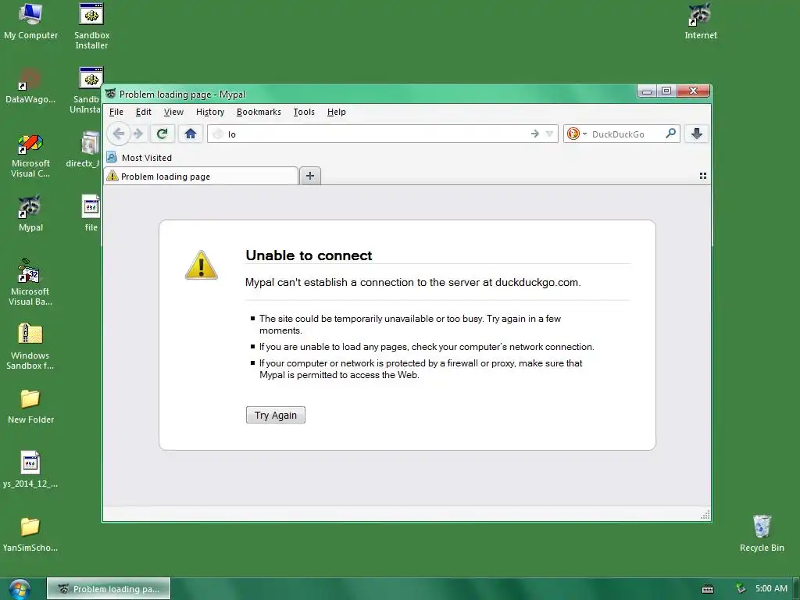
Task: Select the Recycle Bin icon
Action: coord(762,533)
